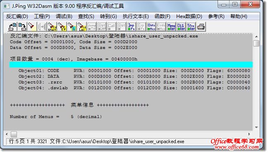
Task: Click the horizontal scrollbar thumb
Action: [x=14, y=134]
